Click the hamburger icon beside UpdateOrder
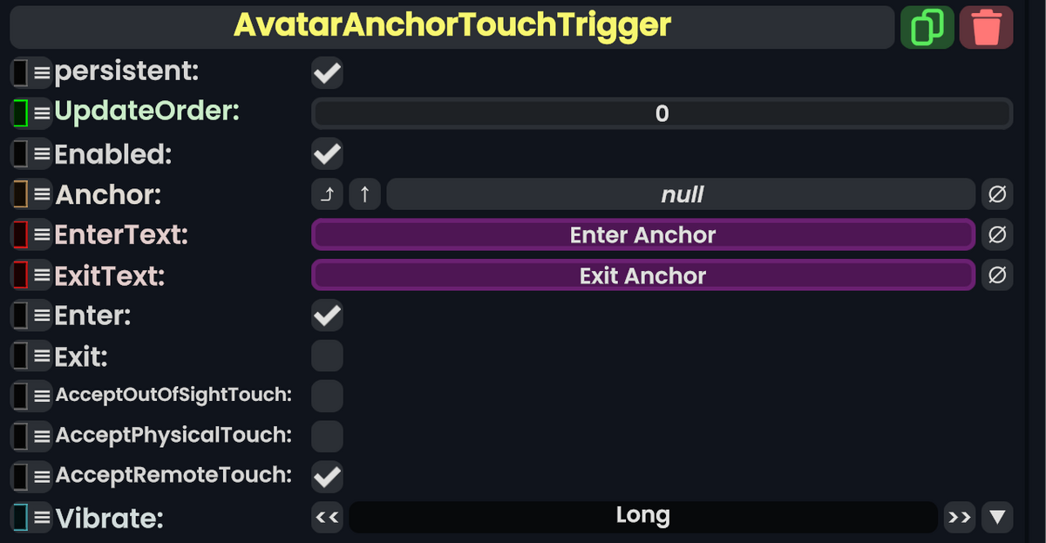Screen dimensions: 1046x543 tap(38, 112)
